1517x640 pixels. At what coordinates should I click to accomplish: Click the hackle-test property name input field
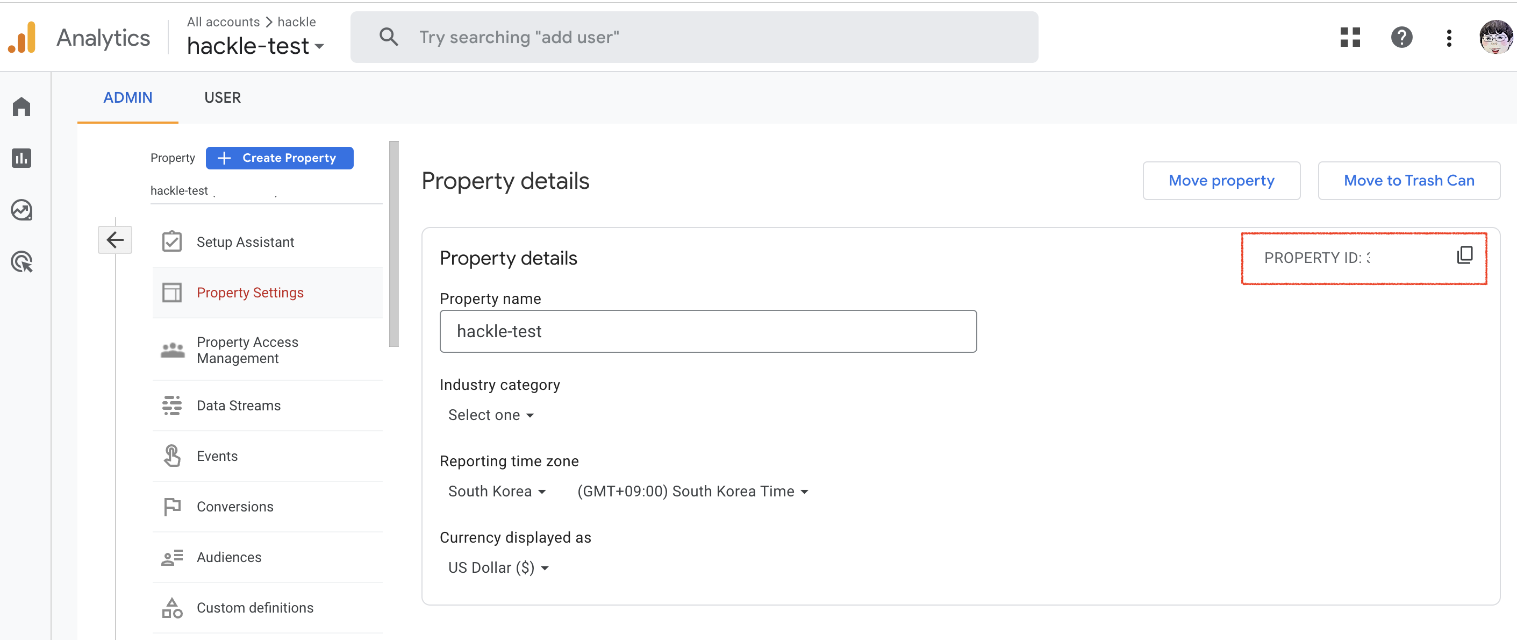tap(707, 331)
